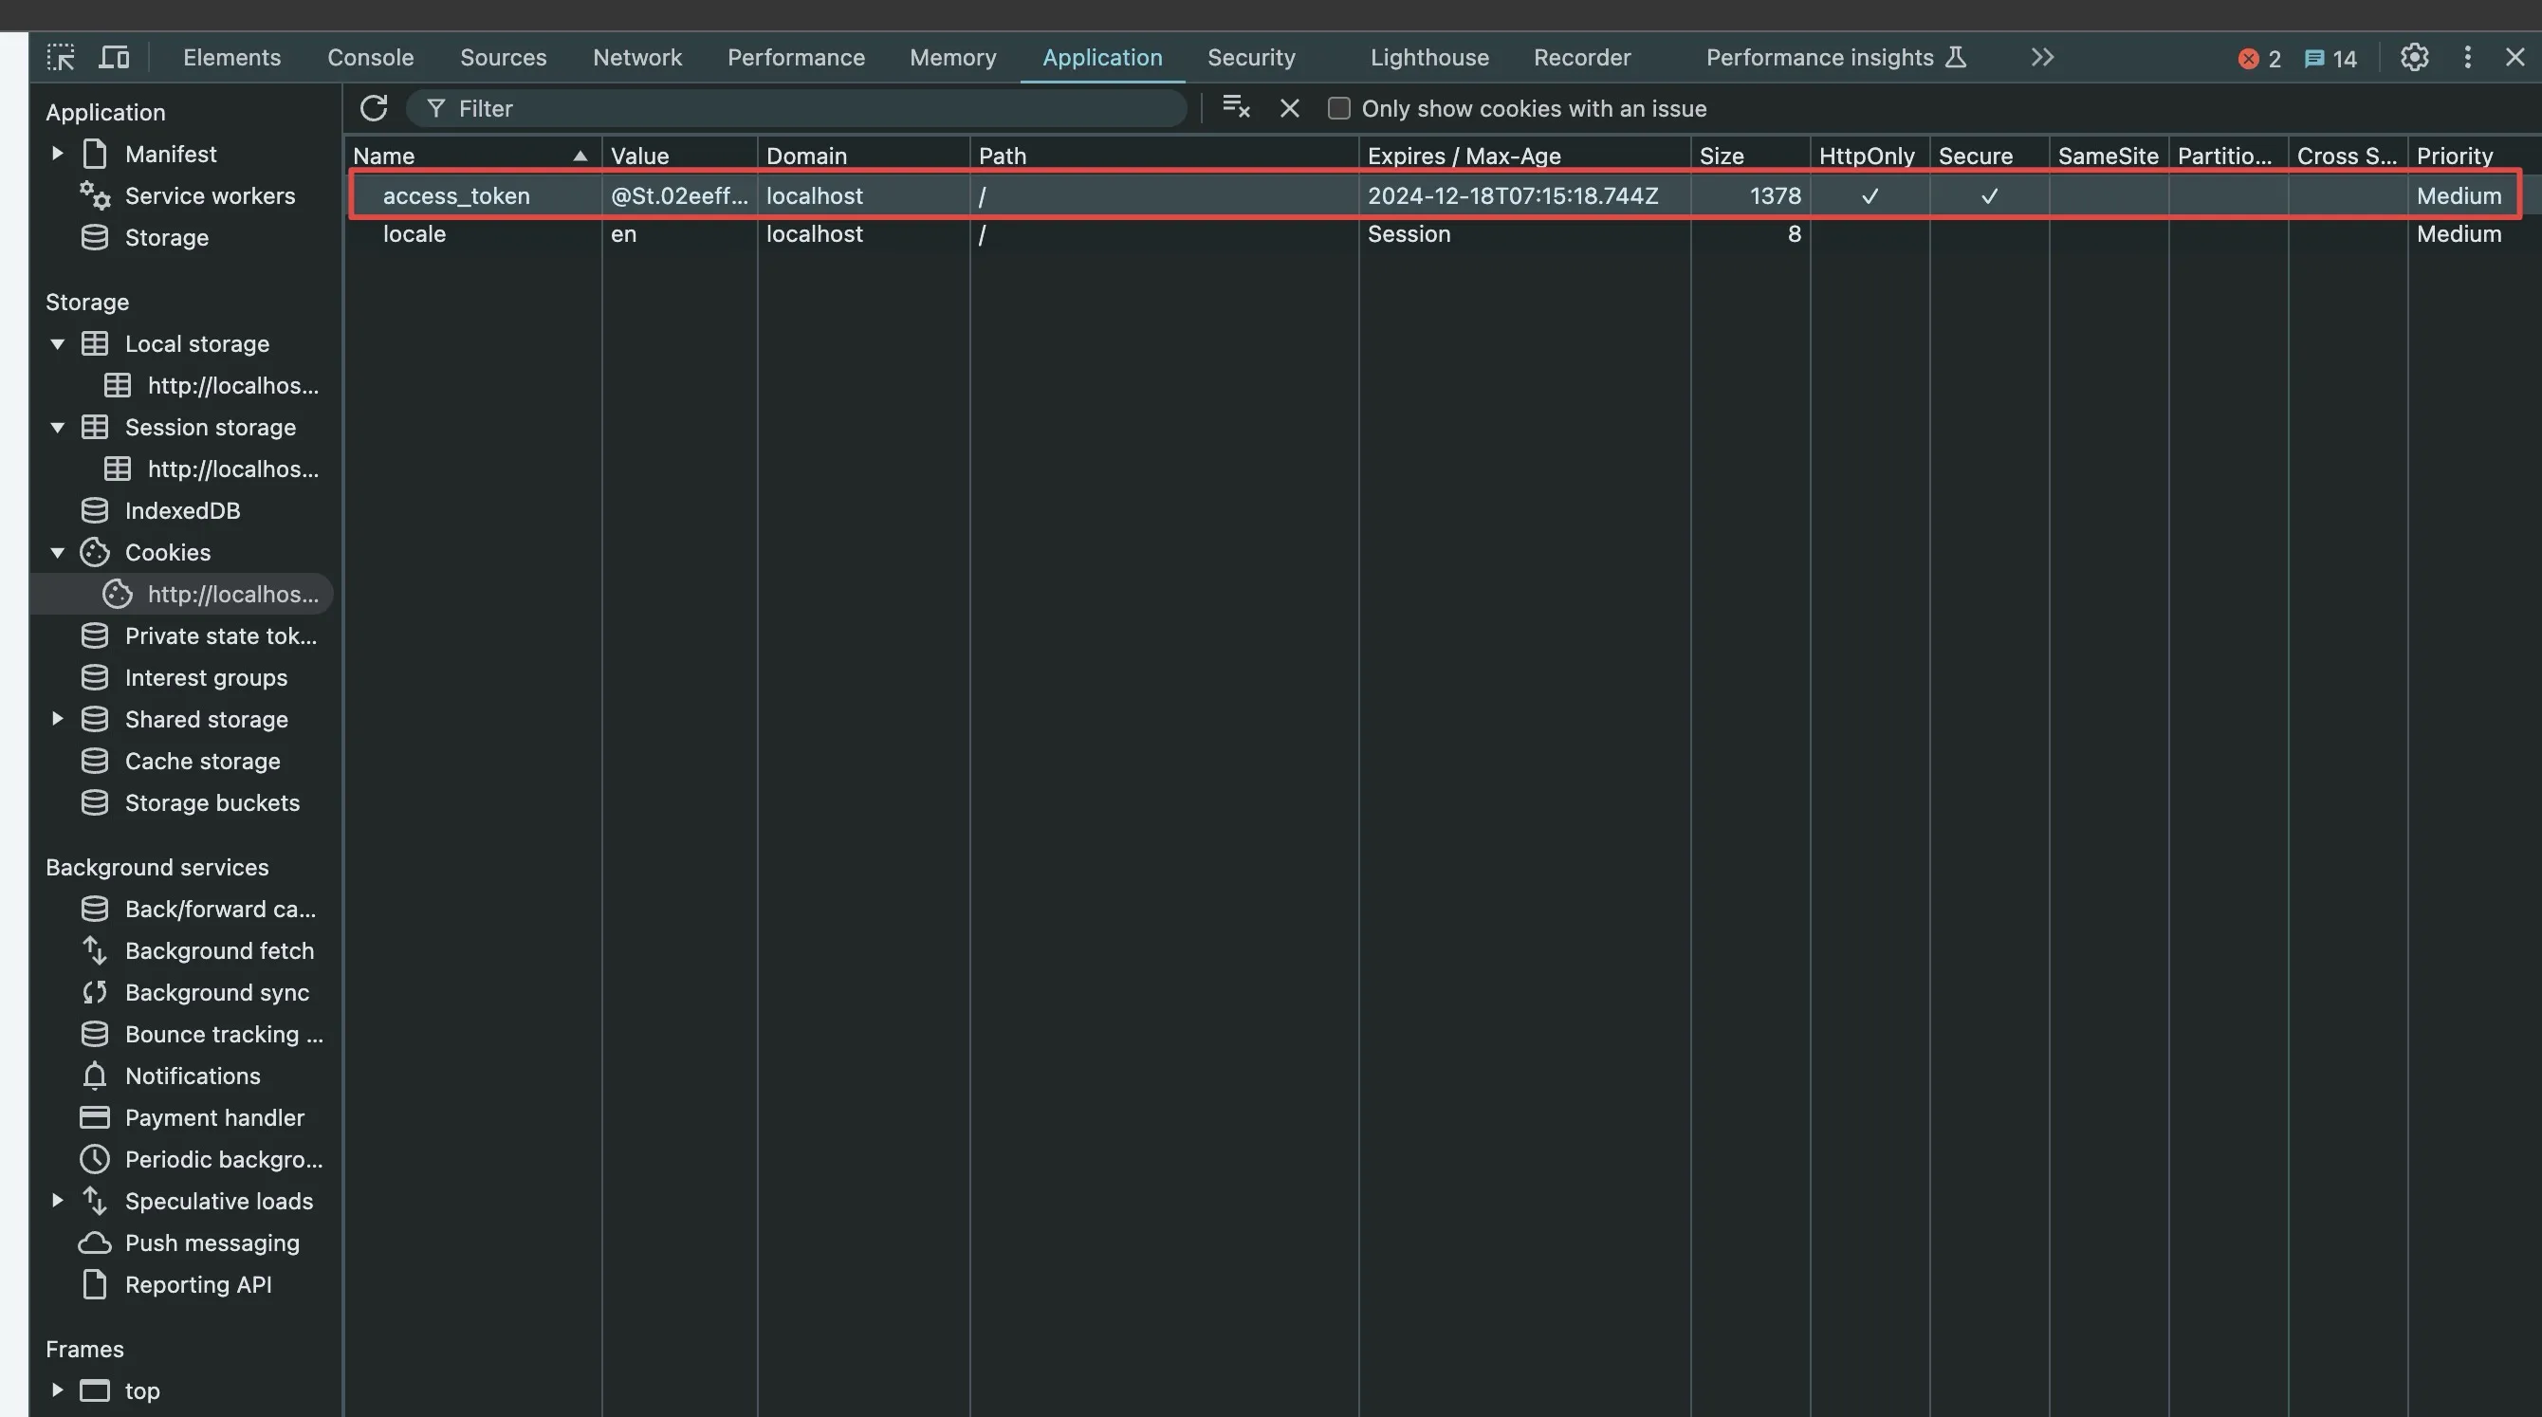The image size is (2542, 1417).
Task: Toggle the device toolbar icon
Action: (x=115, y=57)
